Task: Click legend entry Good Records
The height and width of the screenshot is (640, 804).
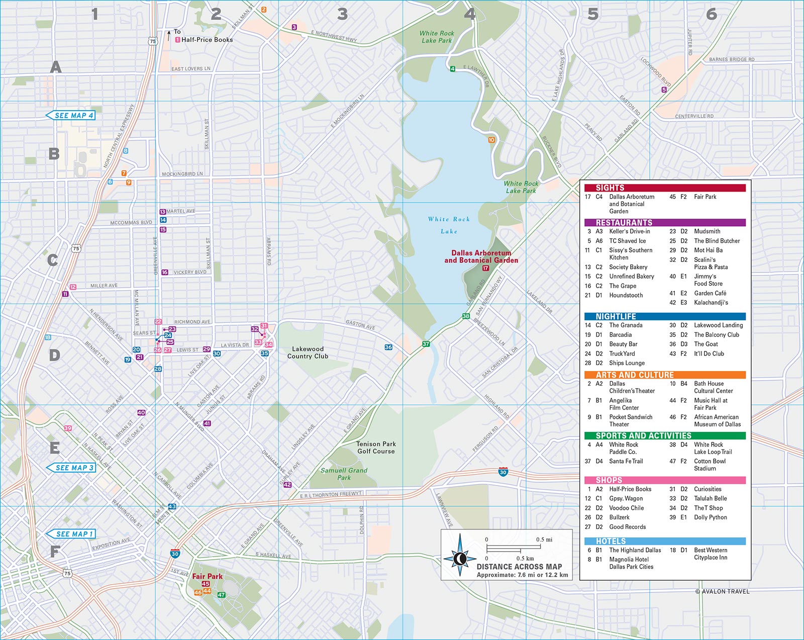Action: [x=628, y=527]
